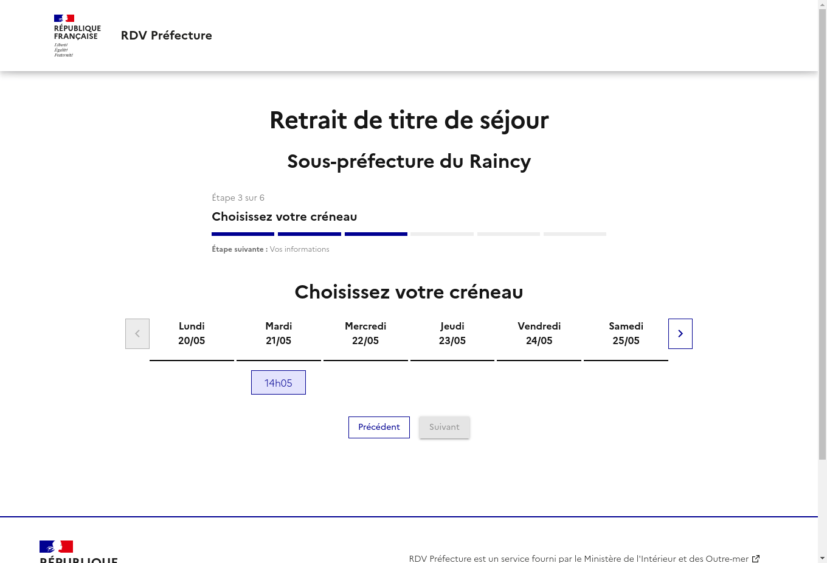Click the 'Étape 3 sur 6' label
The image size is (827, 563).
click(238, 198)
